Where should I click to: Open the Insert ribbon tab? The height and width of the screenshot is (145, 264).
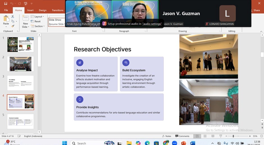tap(30, 10)
